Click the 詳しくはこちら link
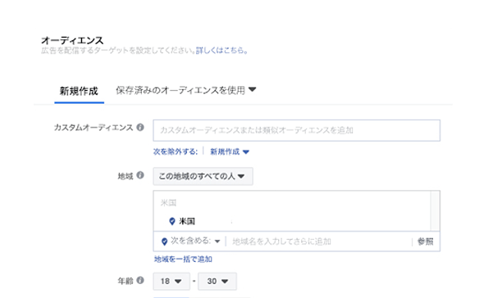The image size is (484, 298). pyautogui.click(x=222, y=50)
